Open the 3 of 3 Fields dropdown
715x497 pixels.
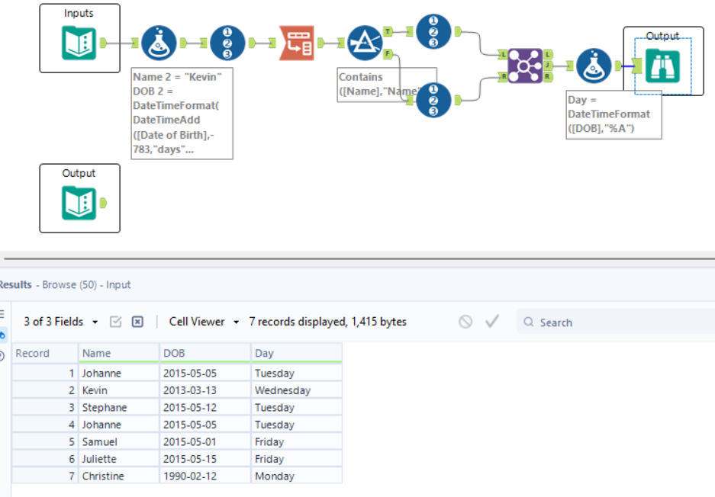click(60, 322)
